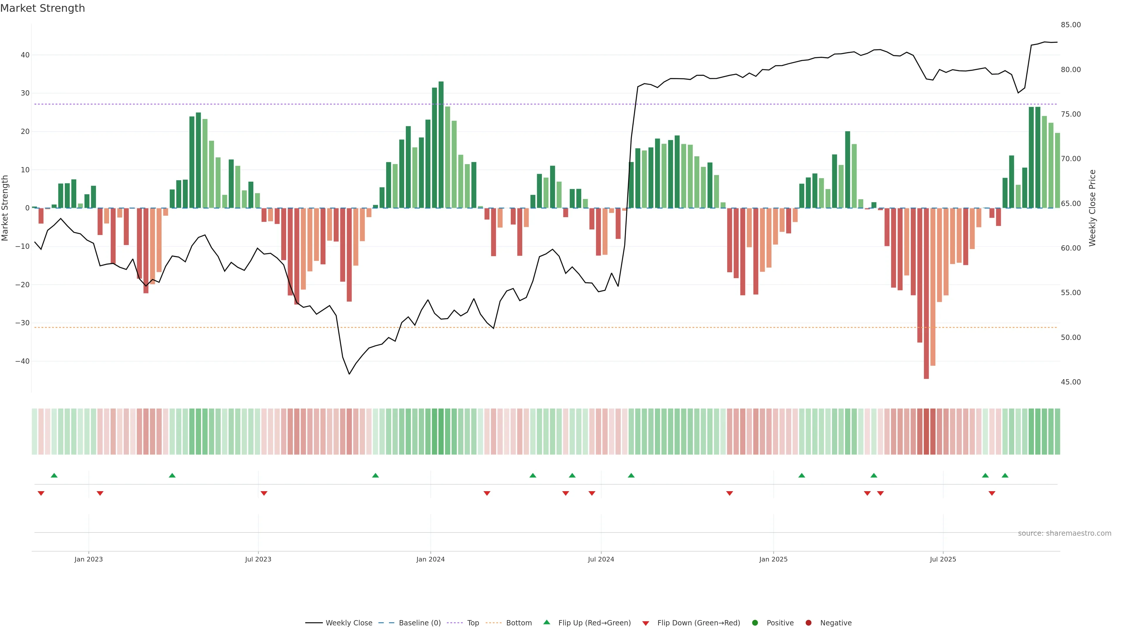1126x633 pixels.
Task: Click the Market Strength chart title
Action: pos(43,8)
